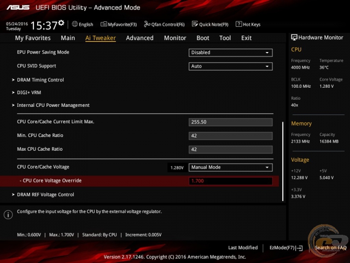Click the Hot Keys question mark icon

[238, 24]
